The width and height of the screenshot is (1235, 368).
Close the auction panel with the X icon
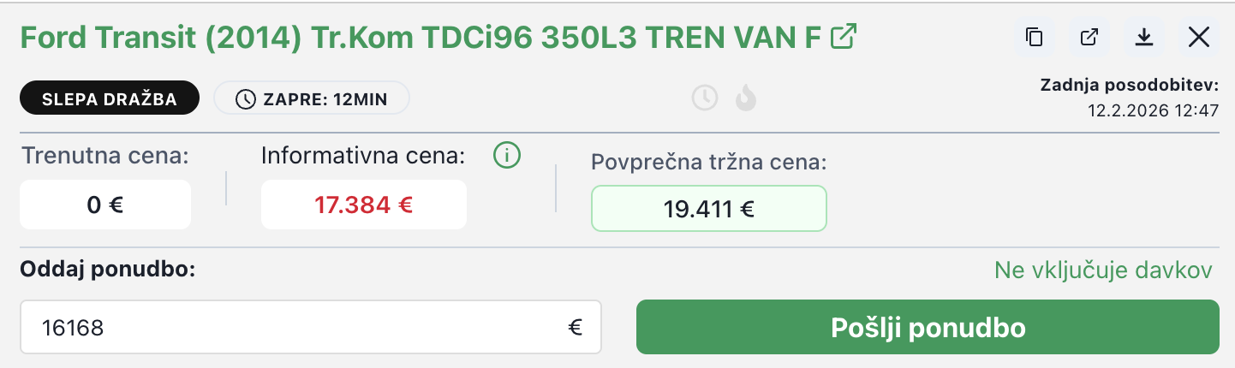(1198, 37)
